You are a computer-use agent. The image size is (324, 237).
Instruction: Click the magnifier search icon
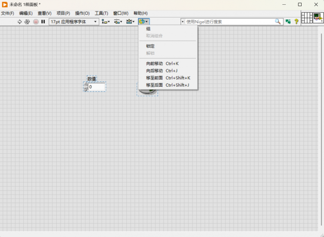(x=278, y=21)
